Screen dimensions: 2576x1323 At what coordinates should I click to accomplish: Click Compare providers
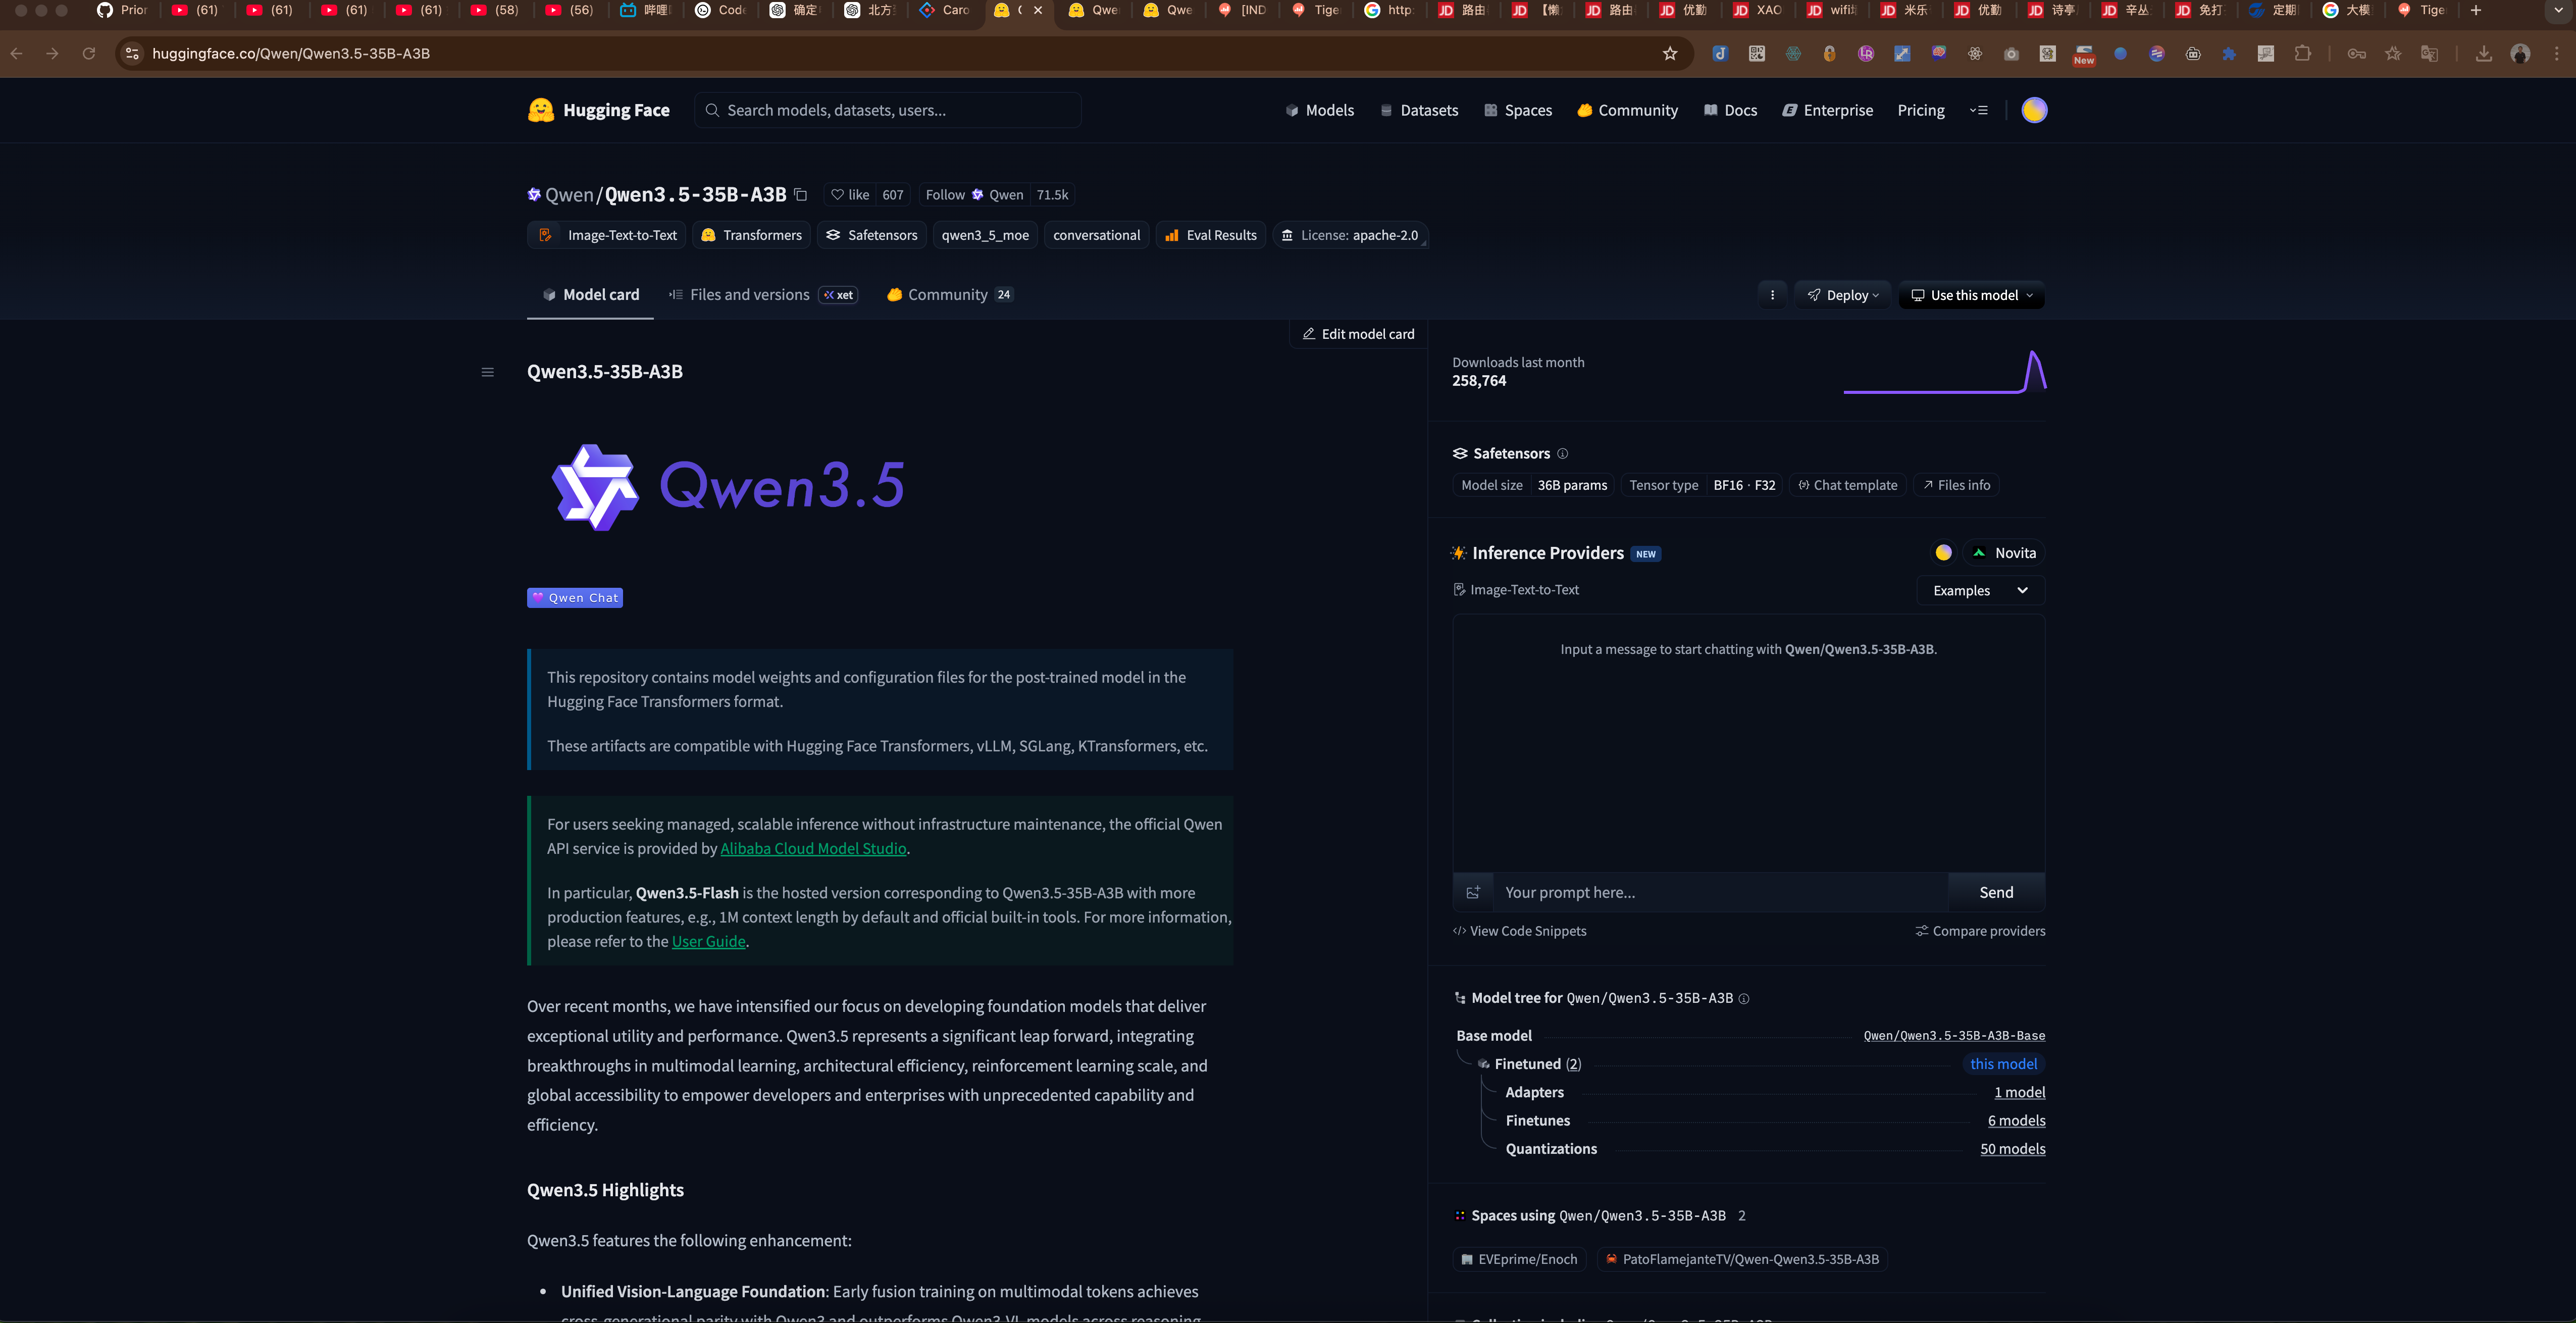pos(1980,932)
